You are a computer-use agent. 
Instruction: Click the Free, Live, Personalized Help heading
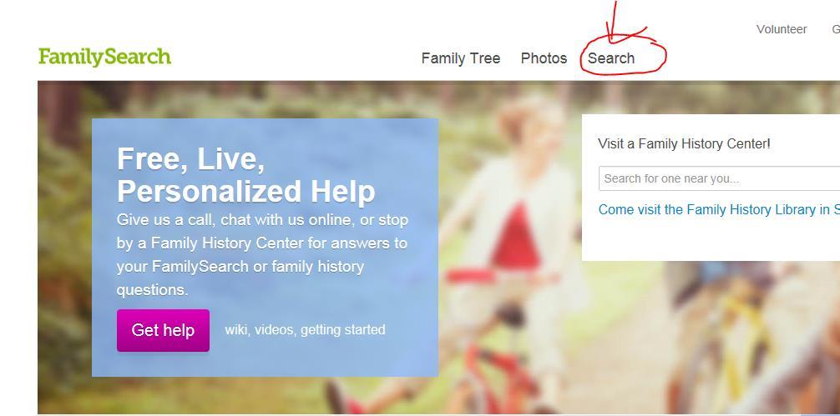(245, 175)
